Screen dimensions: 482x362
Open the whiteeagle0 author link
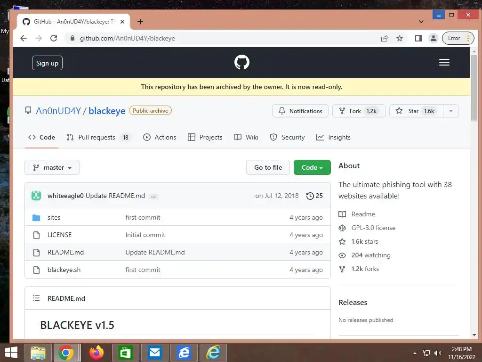(x=65, y=196)
